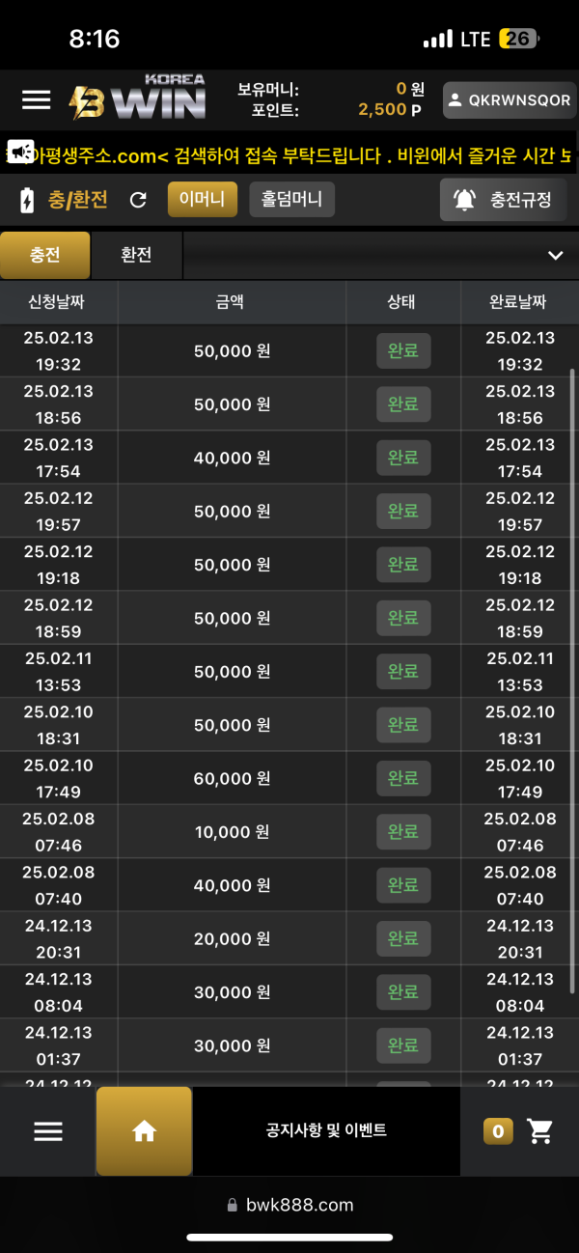Go to home via gold house icon
Screen dimensions: 579x1253
pos(145,1131)
